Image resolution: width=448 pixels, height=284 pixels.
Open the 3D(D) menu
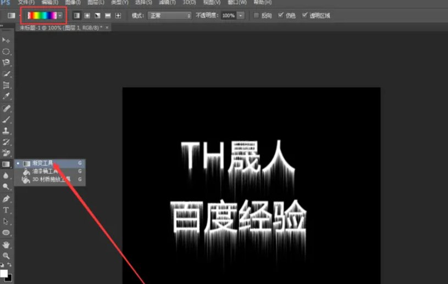click(189, 2)
